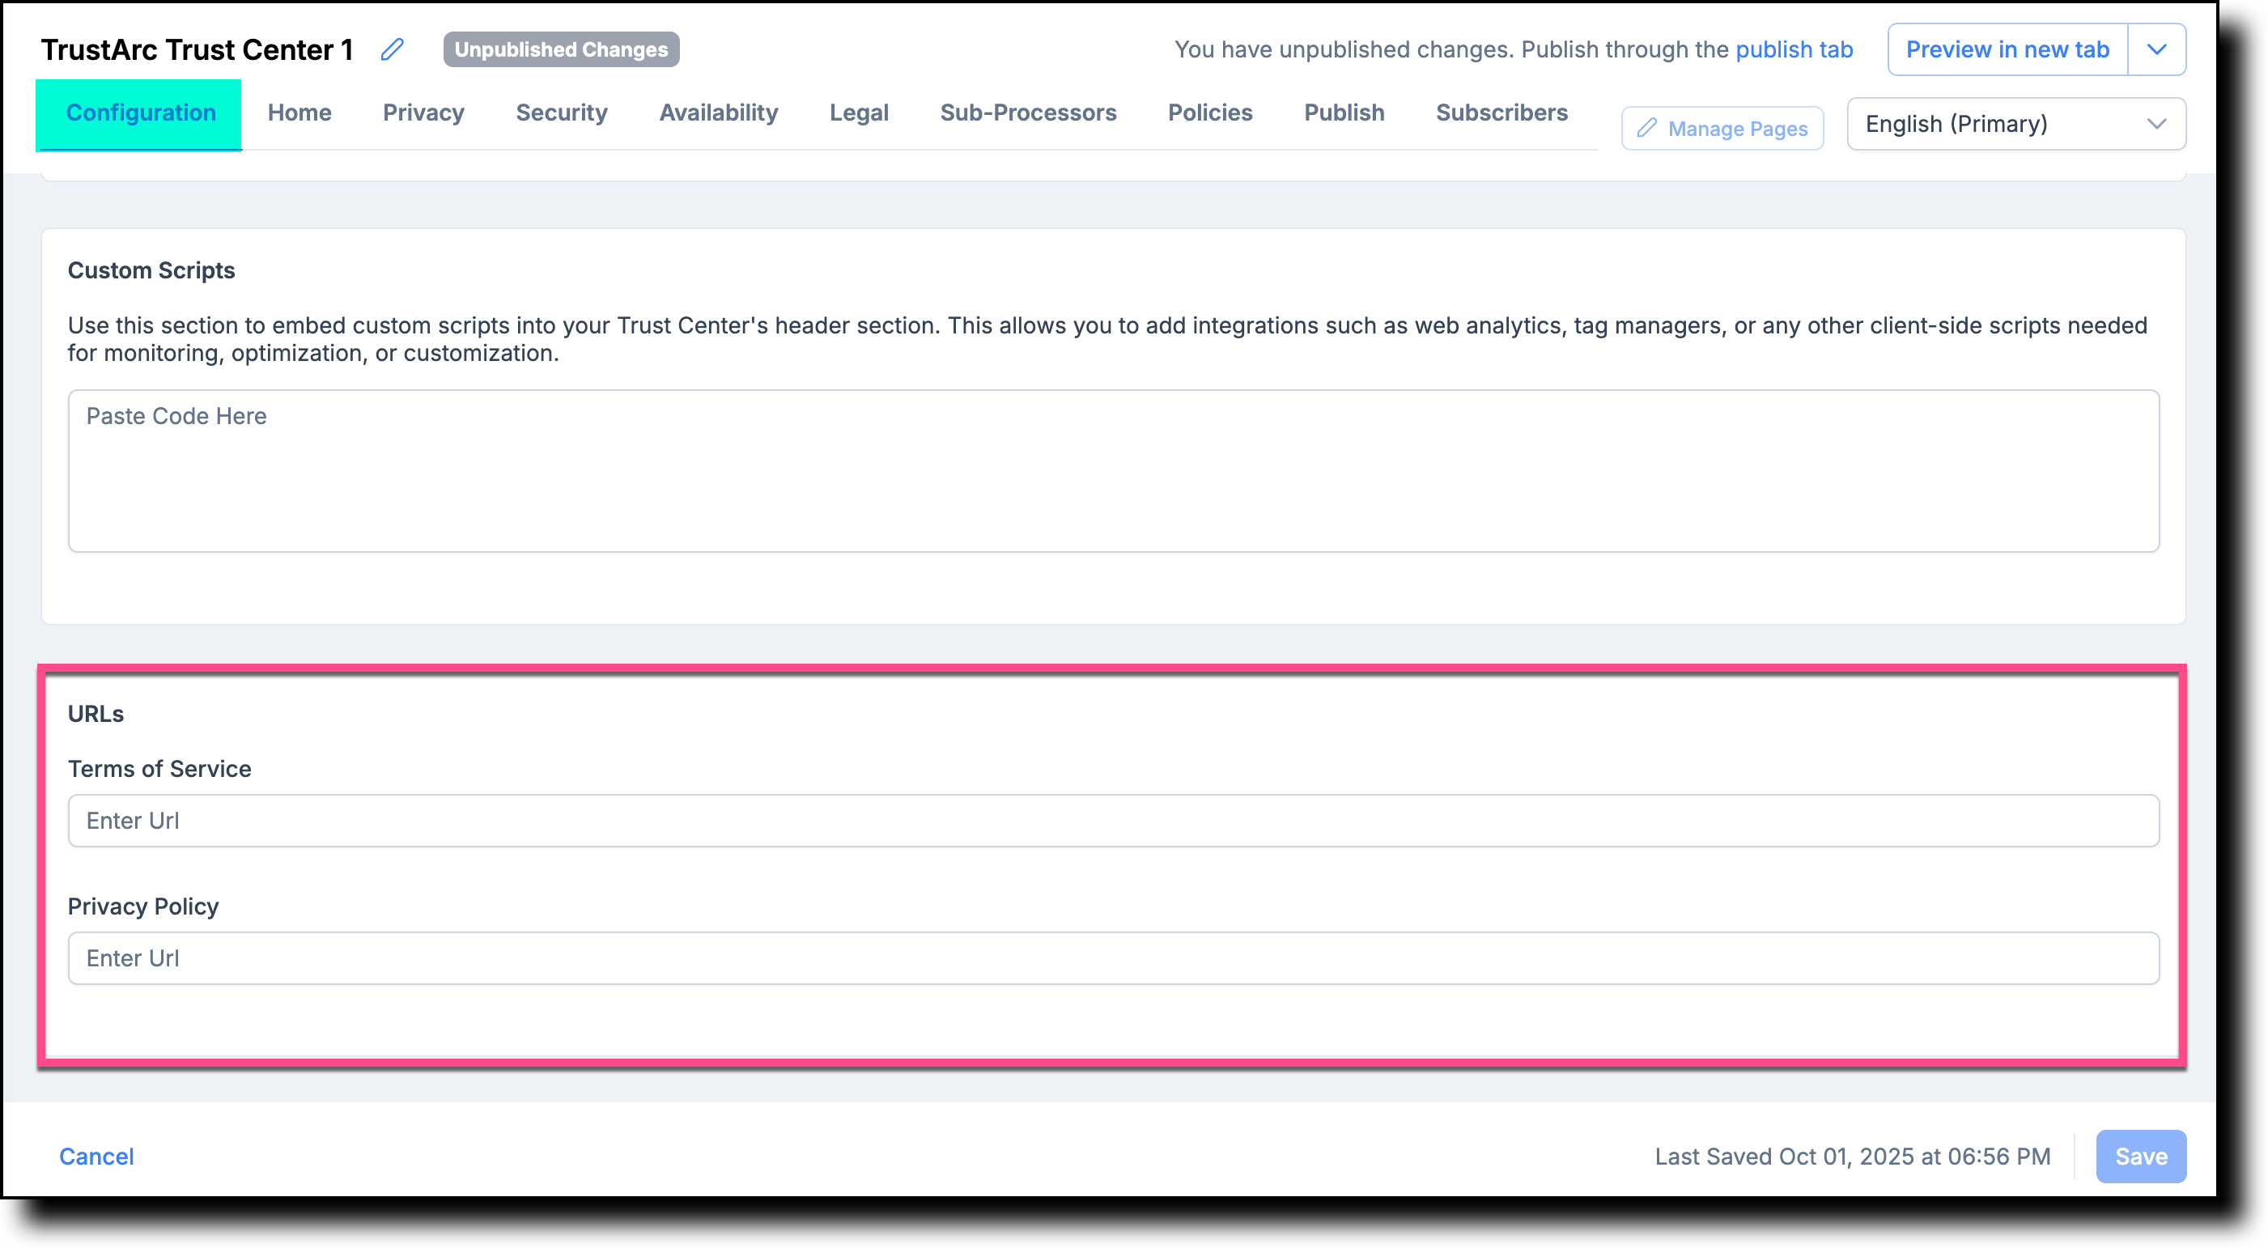Open the Subscribers tab
The image size is (2268, 1248).
pos(1501,112)
